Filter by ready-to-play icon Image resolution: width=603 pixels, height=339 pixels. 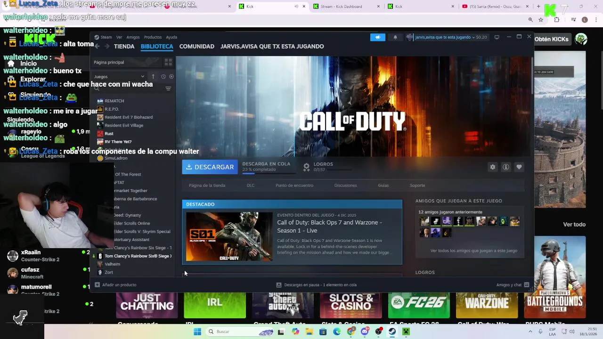coord(171,76)
